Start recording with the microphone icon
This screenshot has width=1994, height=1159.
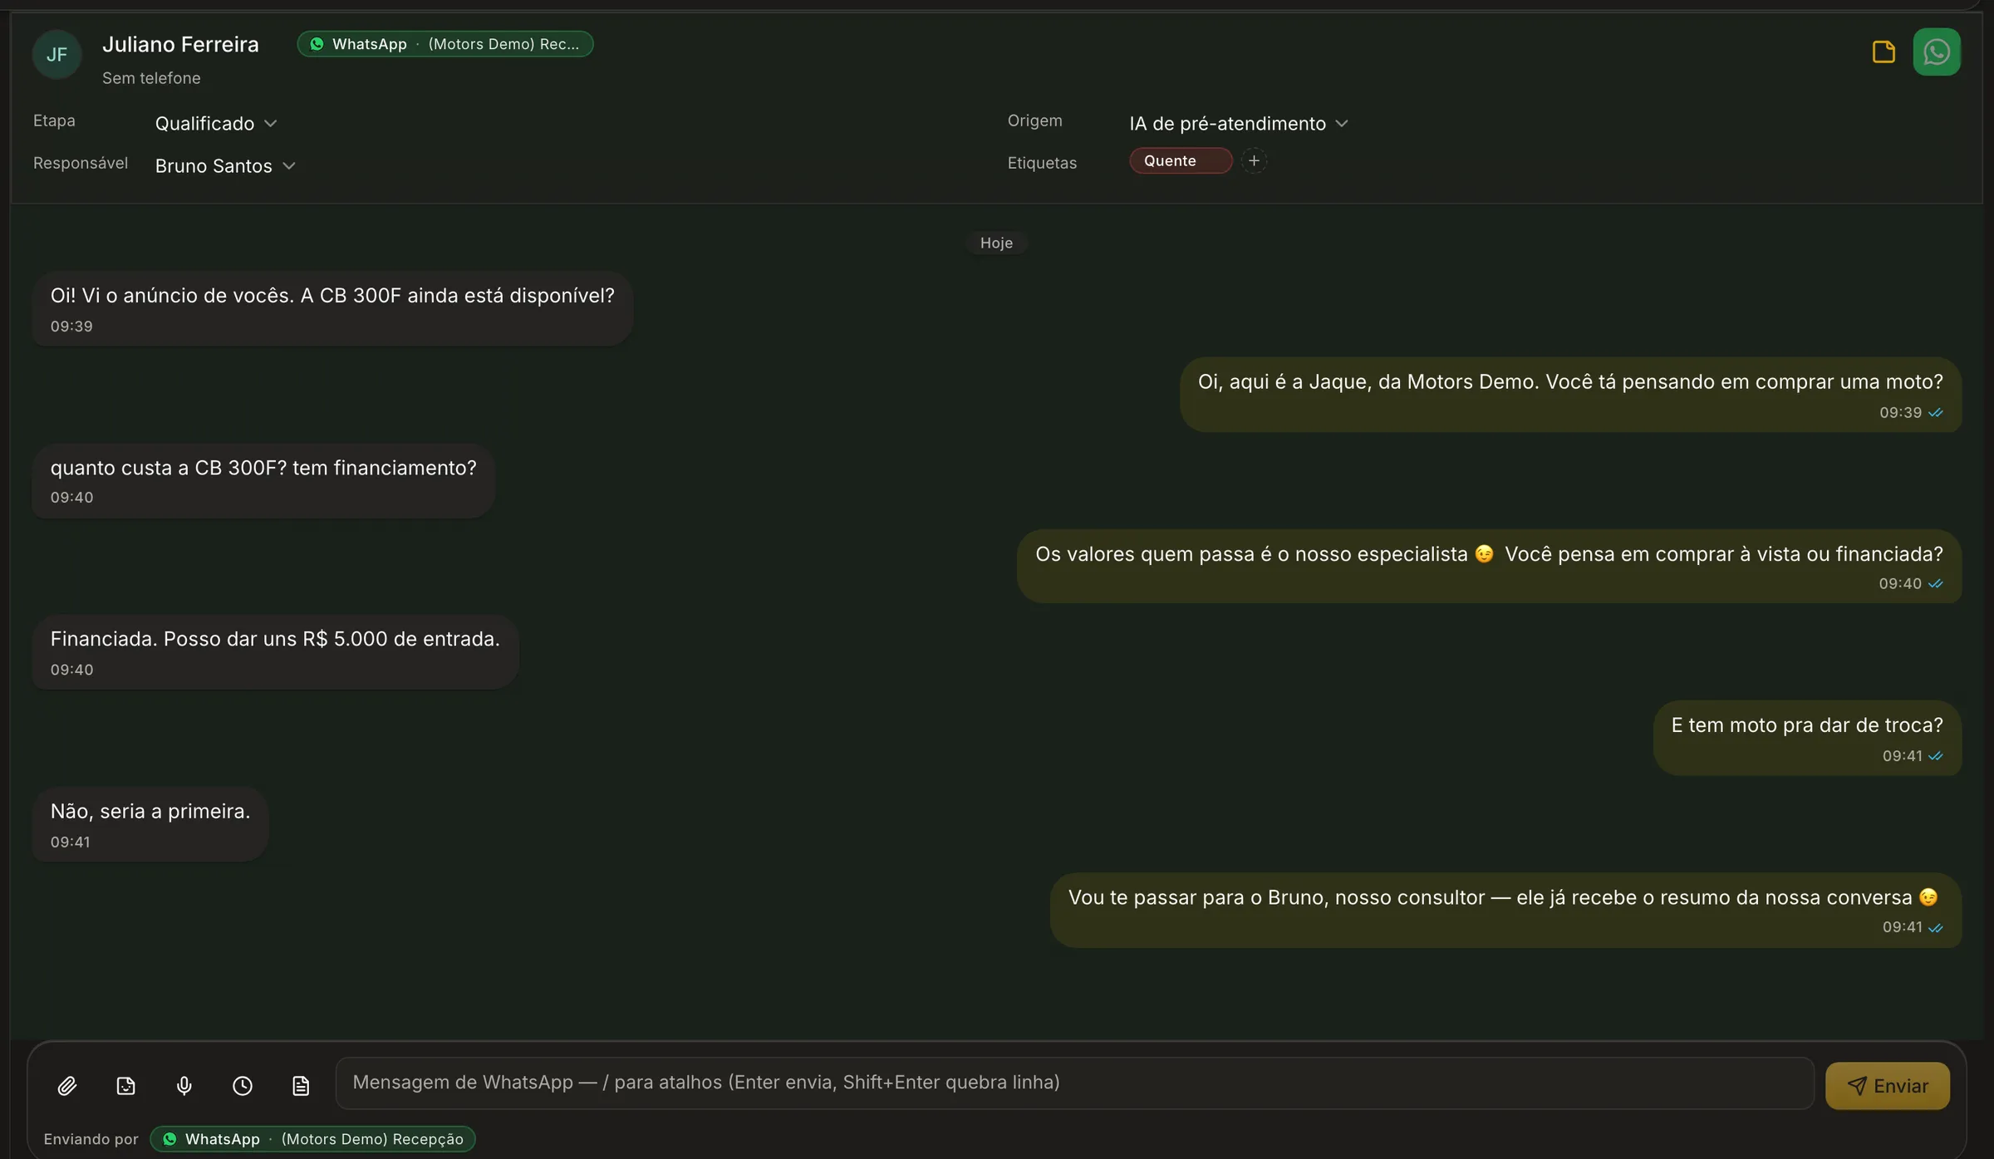184,1085
